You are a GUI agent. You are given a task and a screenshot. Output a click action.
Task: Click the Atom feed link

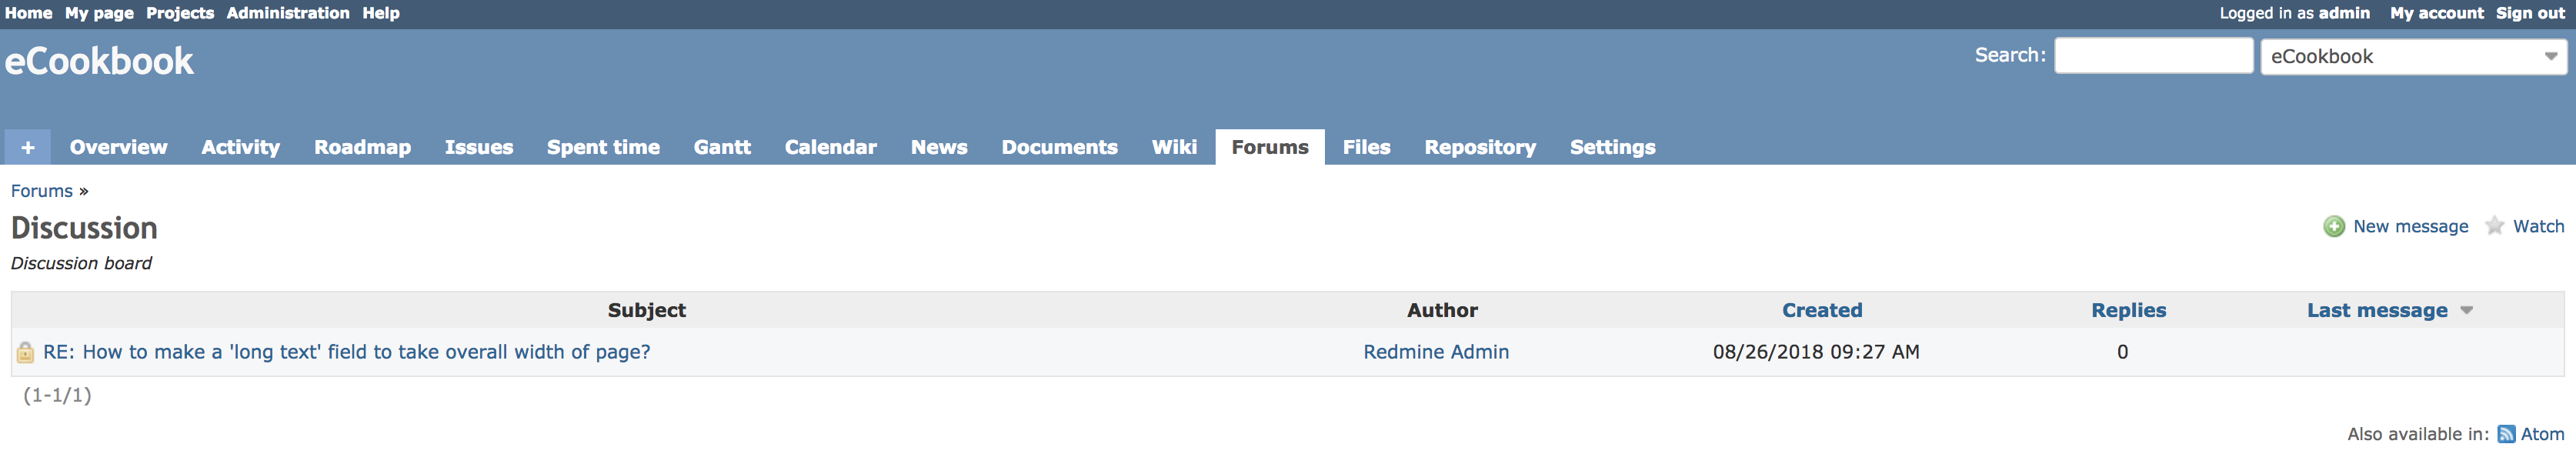[2542, 434]
